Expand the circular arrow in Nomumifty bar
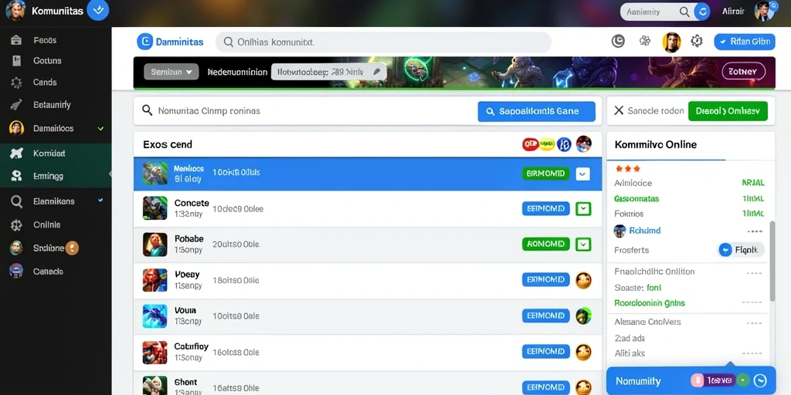The image size is (791, 395). (x=760, y=380)
